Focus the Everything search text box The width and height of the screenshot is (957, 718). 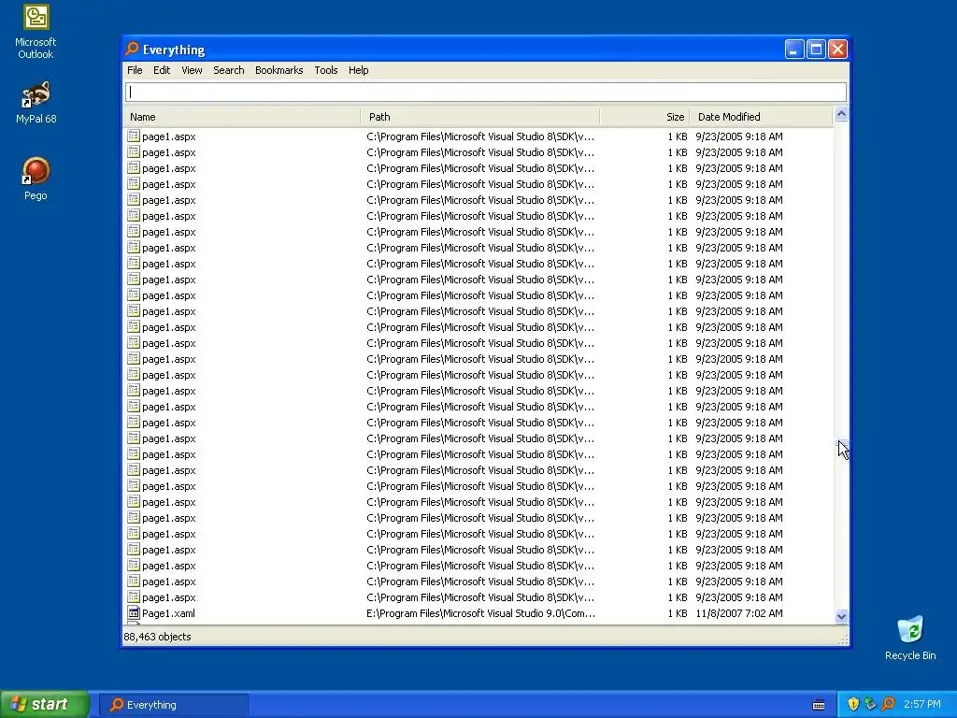click(x=486, y=93)
